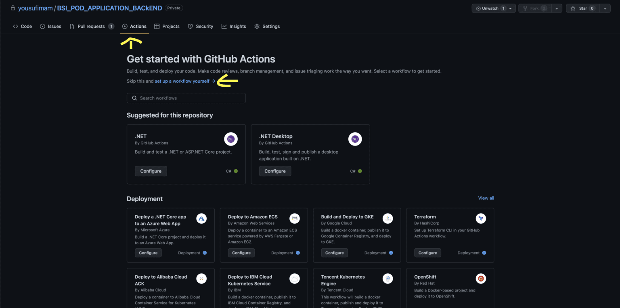This screenshot has width=620, height=308.
Task: Click the Red Hat OpenShift logo
Action: [x=481, y=279]
